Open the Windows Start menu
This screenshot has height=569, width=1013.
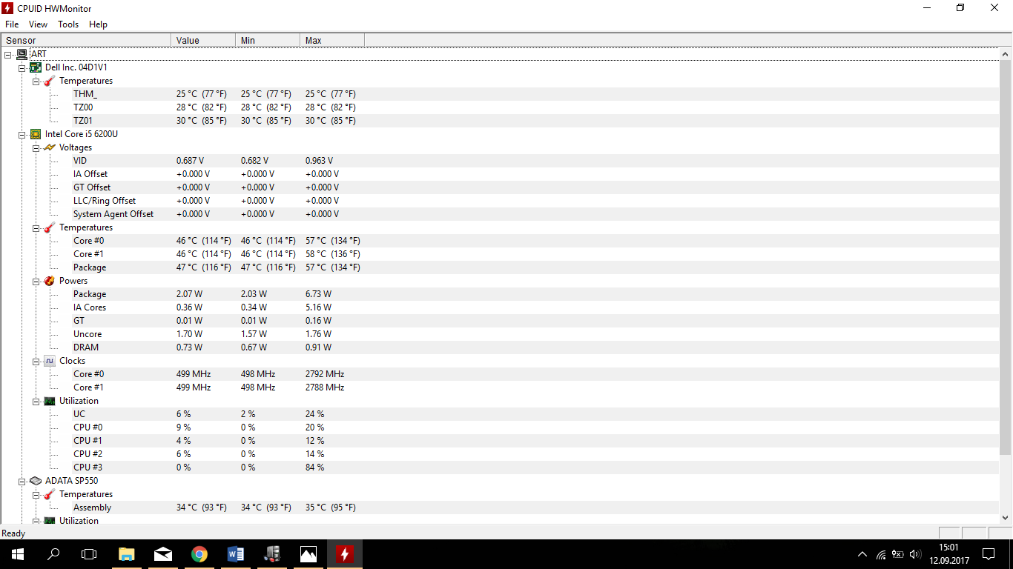[x=18, y=554]
